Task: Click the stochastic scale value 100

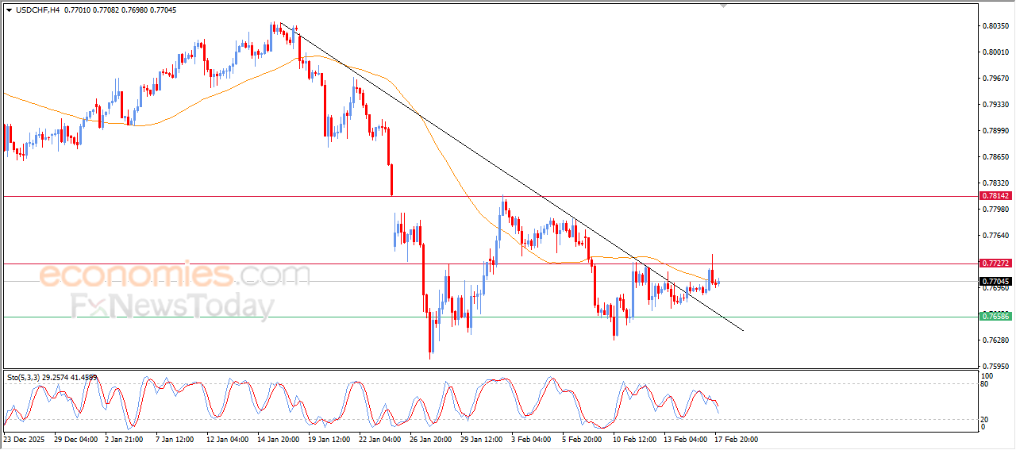Action: (x=988, y=376)
